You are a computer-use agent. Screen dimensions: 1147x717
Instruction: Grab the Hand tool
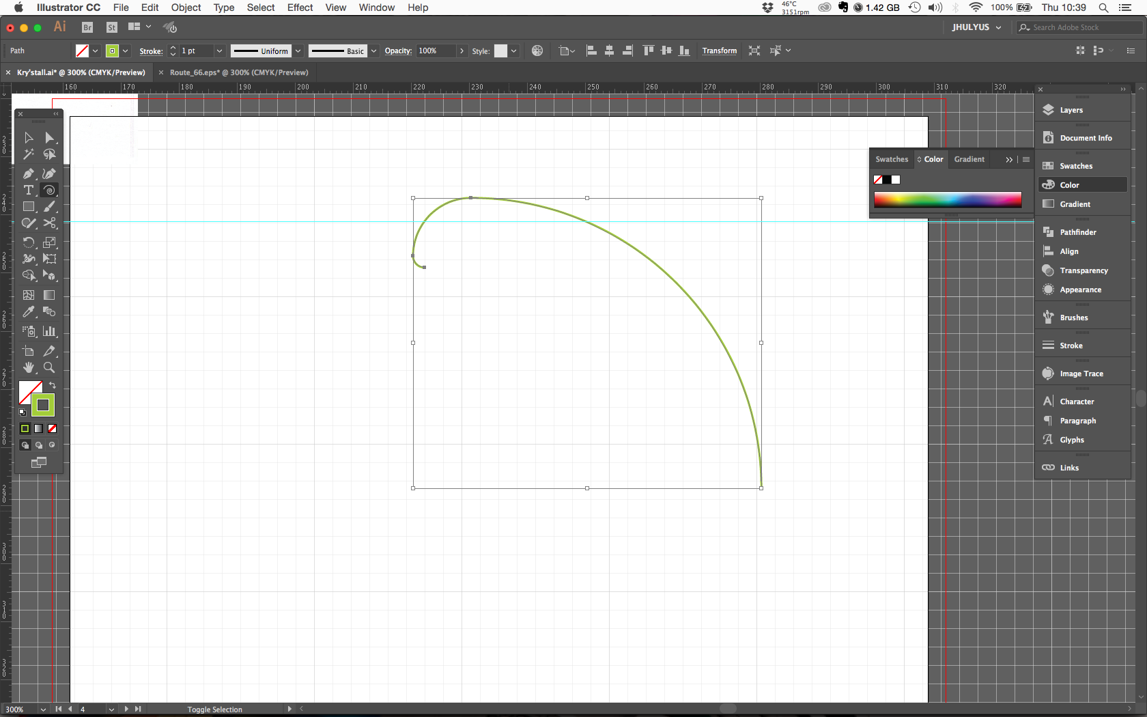(29, 367)
